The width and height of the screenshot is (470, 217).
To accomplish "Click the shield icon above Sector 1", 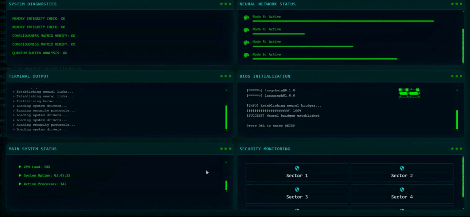I will click(297, 168).
